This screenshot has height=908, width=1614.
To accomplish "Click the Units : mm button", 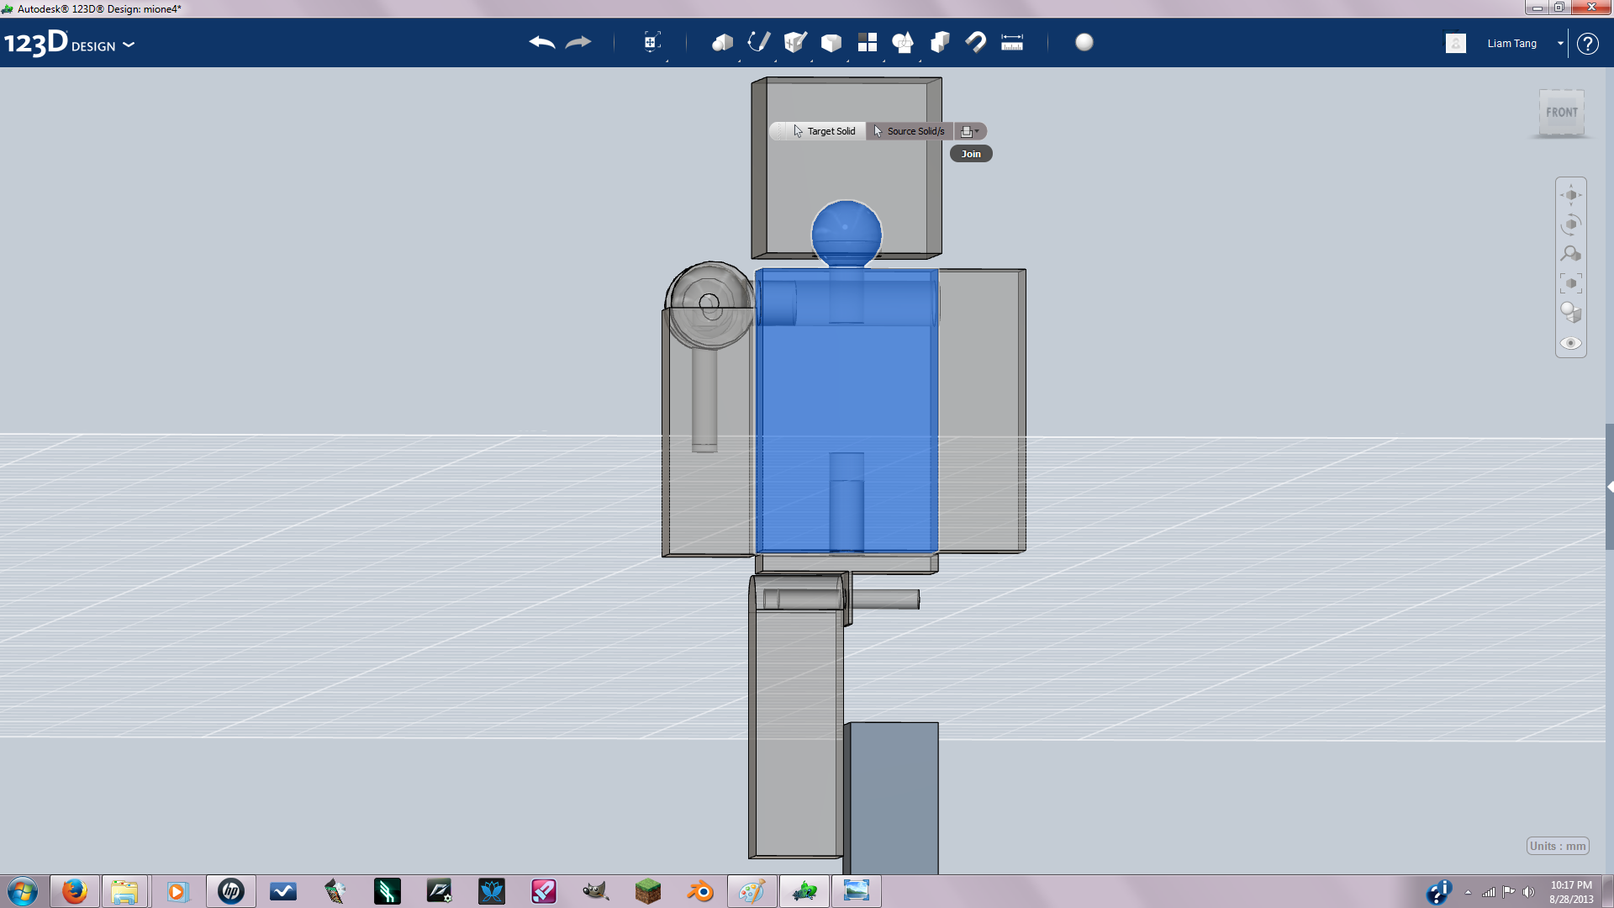I will [x=1558, y=846].
